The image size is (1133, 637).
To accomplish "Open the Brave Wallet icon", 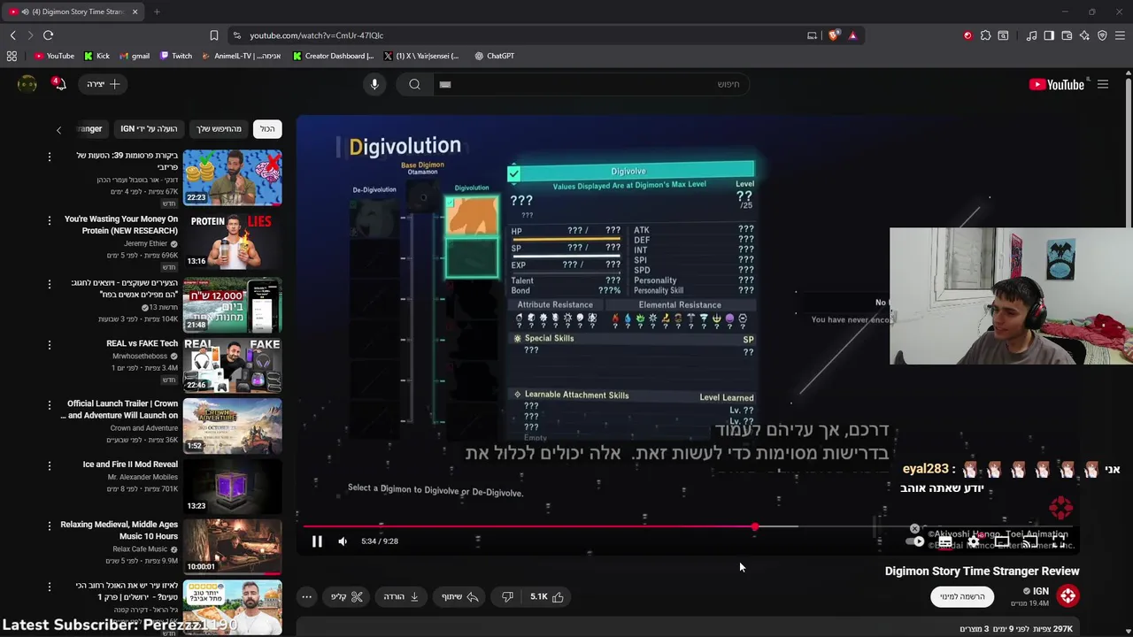I will coord(1067,35).
